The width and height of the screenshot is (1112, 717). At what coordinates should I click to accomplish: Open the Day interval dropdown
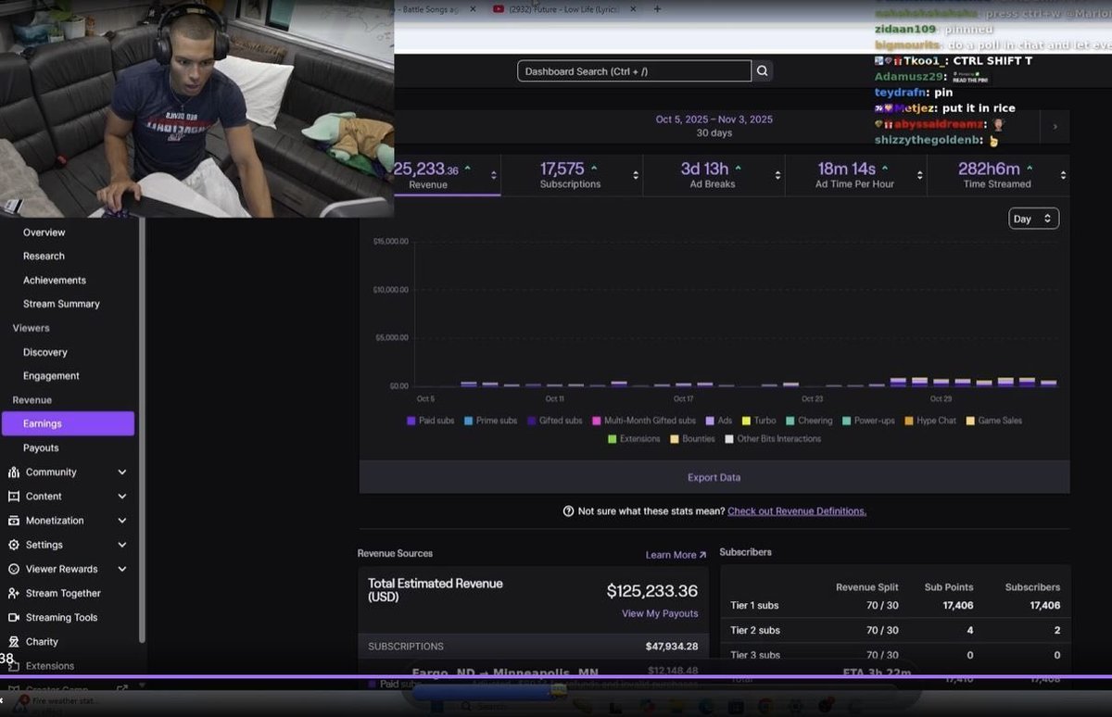pyautogui.click(x=1033, y=219)
